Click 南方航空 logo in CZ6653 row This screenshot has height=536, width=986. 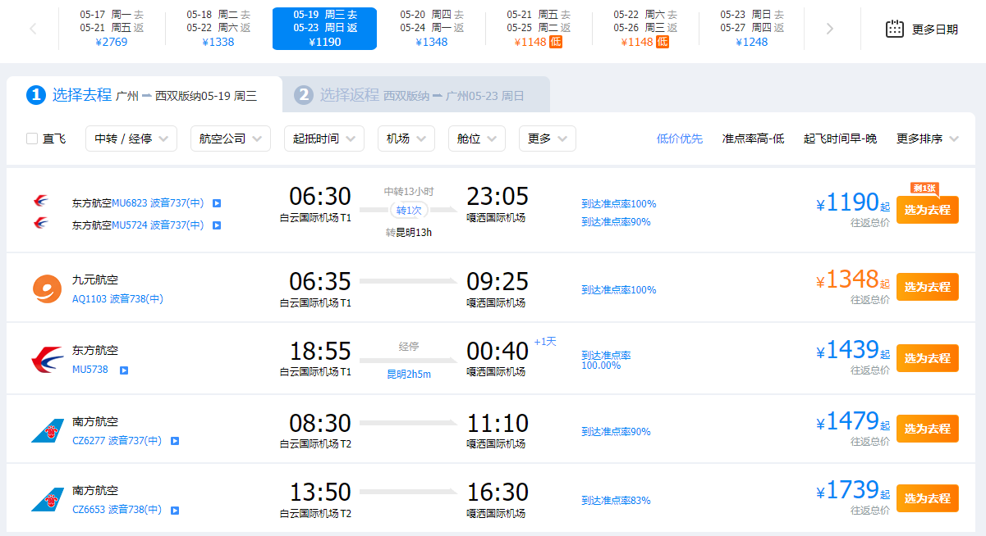(x=47, y=499)
